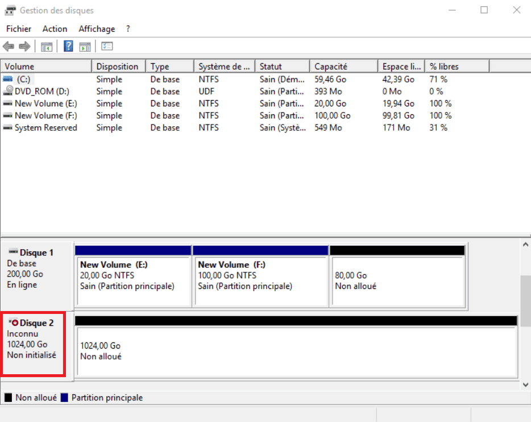Select New Volume (E:) in the volume list
The image size is (531, 422).
[x=45, y=104]
